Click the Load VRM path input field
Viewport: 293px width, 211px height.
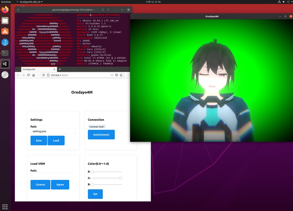[53, 175]
